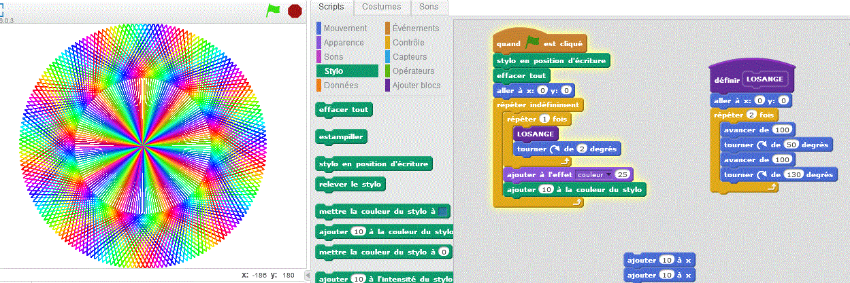Click the color swatch in 'mettre la couleur du stylo à'
850x283 pixels.
pos(442,212)
